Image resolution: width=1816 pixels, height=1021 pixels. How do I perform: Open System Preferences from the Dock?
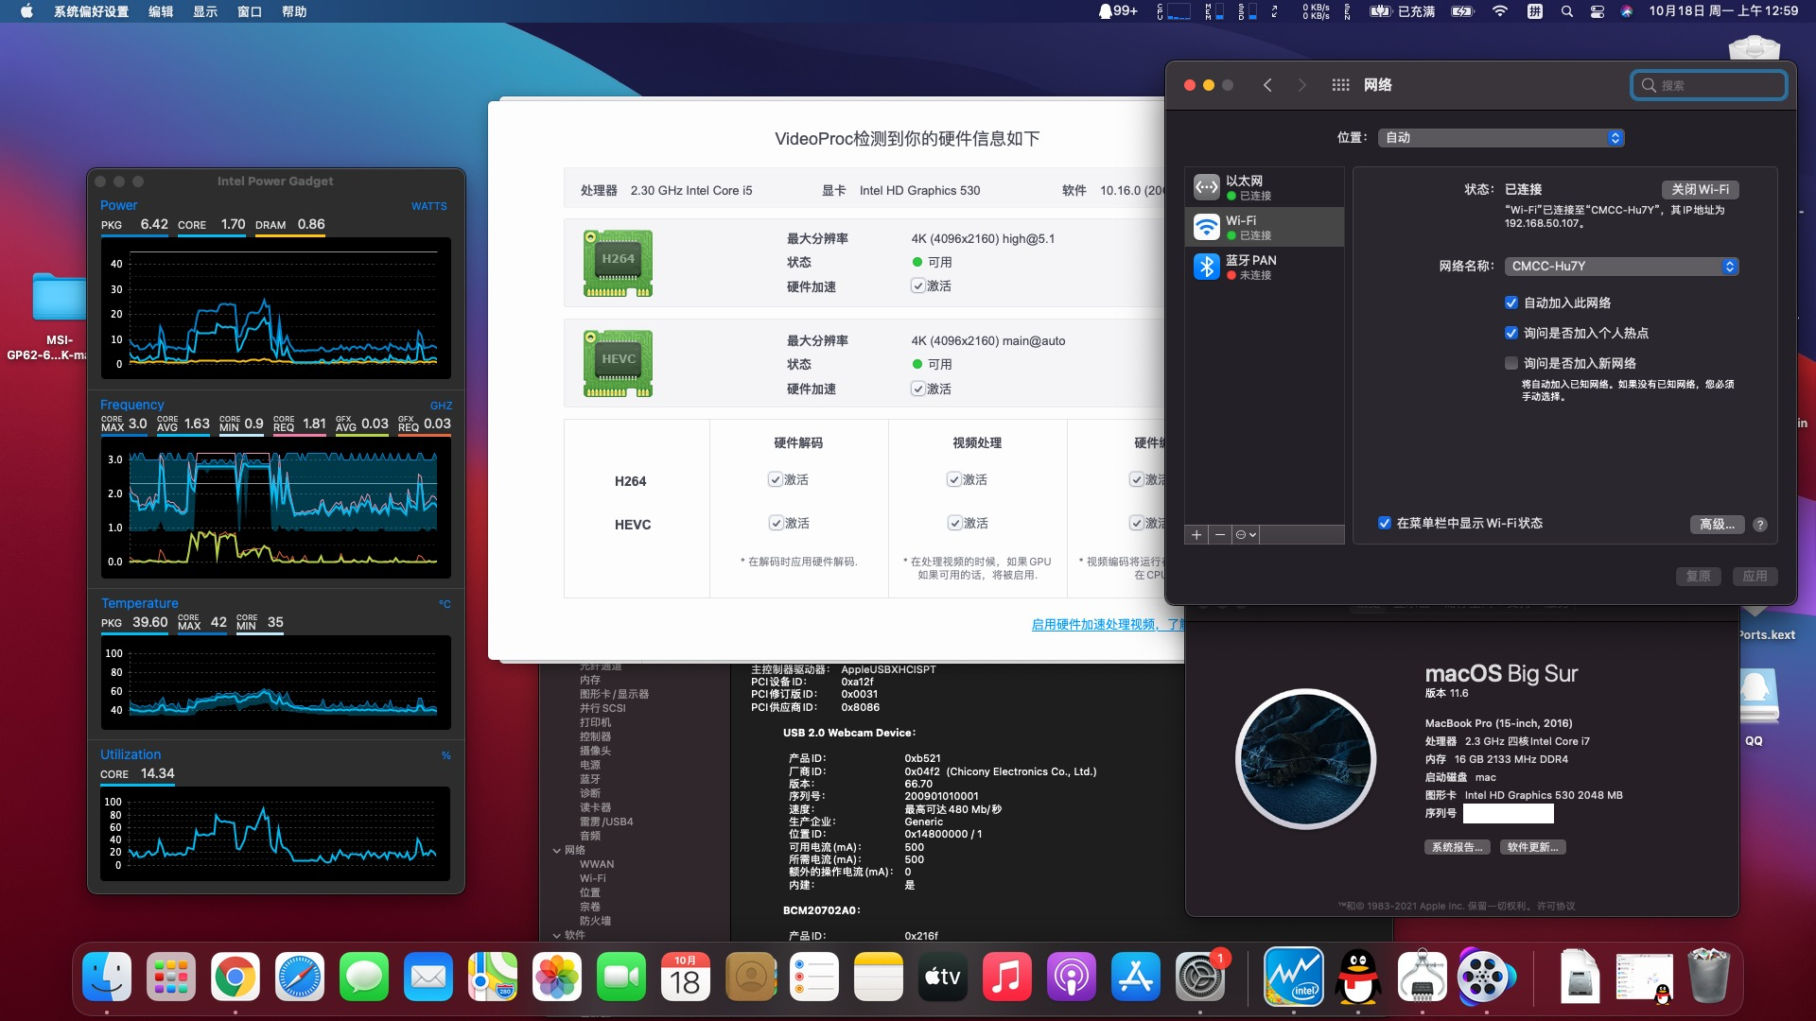pos(1200,978)
